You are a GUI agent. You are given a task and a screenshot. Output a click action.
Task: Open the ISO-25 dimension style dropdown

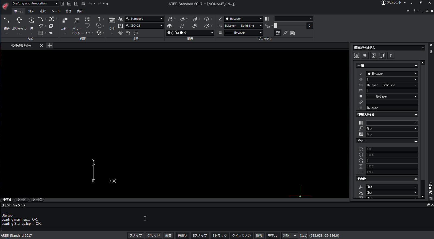coord(144,26)
